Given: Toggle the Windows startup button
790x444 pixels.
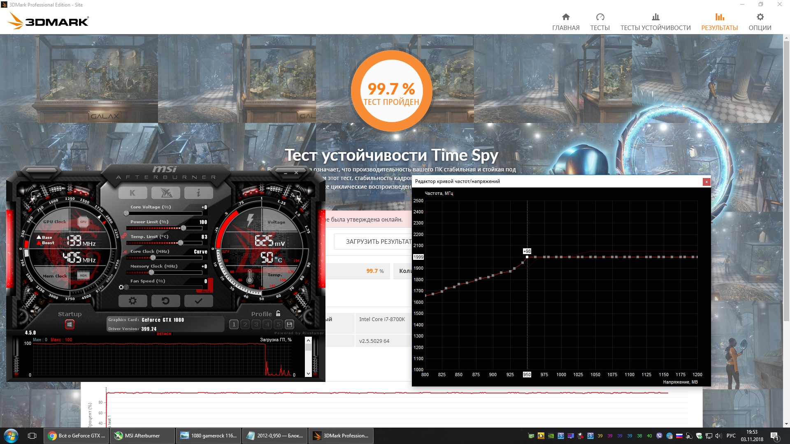Looking at the screenshot, I should coord(70,325).
